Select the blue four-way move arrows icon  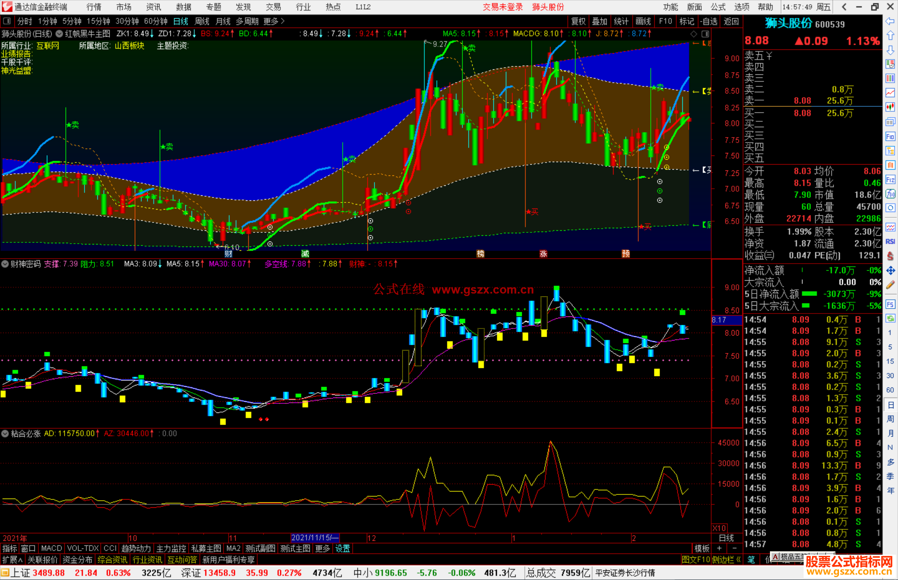(x=890, y=271)
